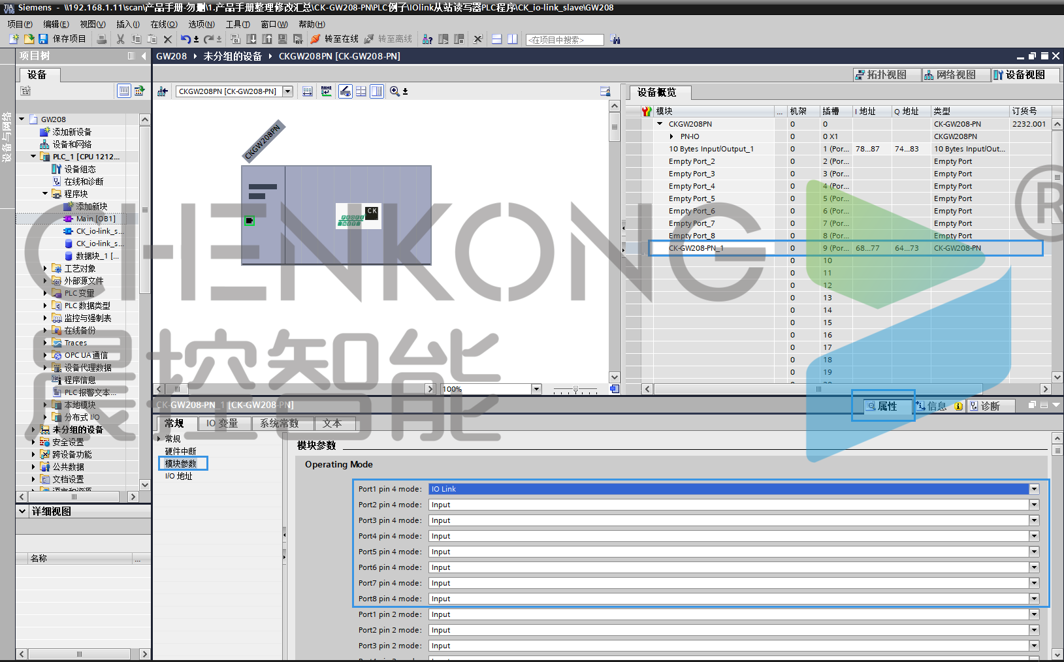Switch to 设备视图 tab

[1025, 74]
